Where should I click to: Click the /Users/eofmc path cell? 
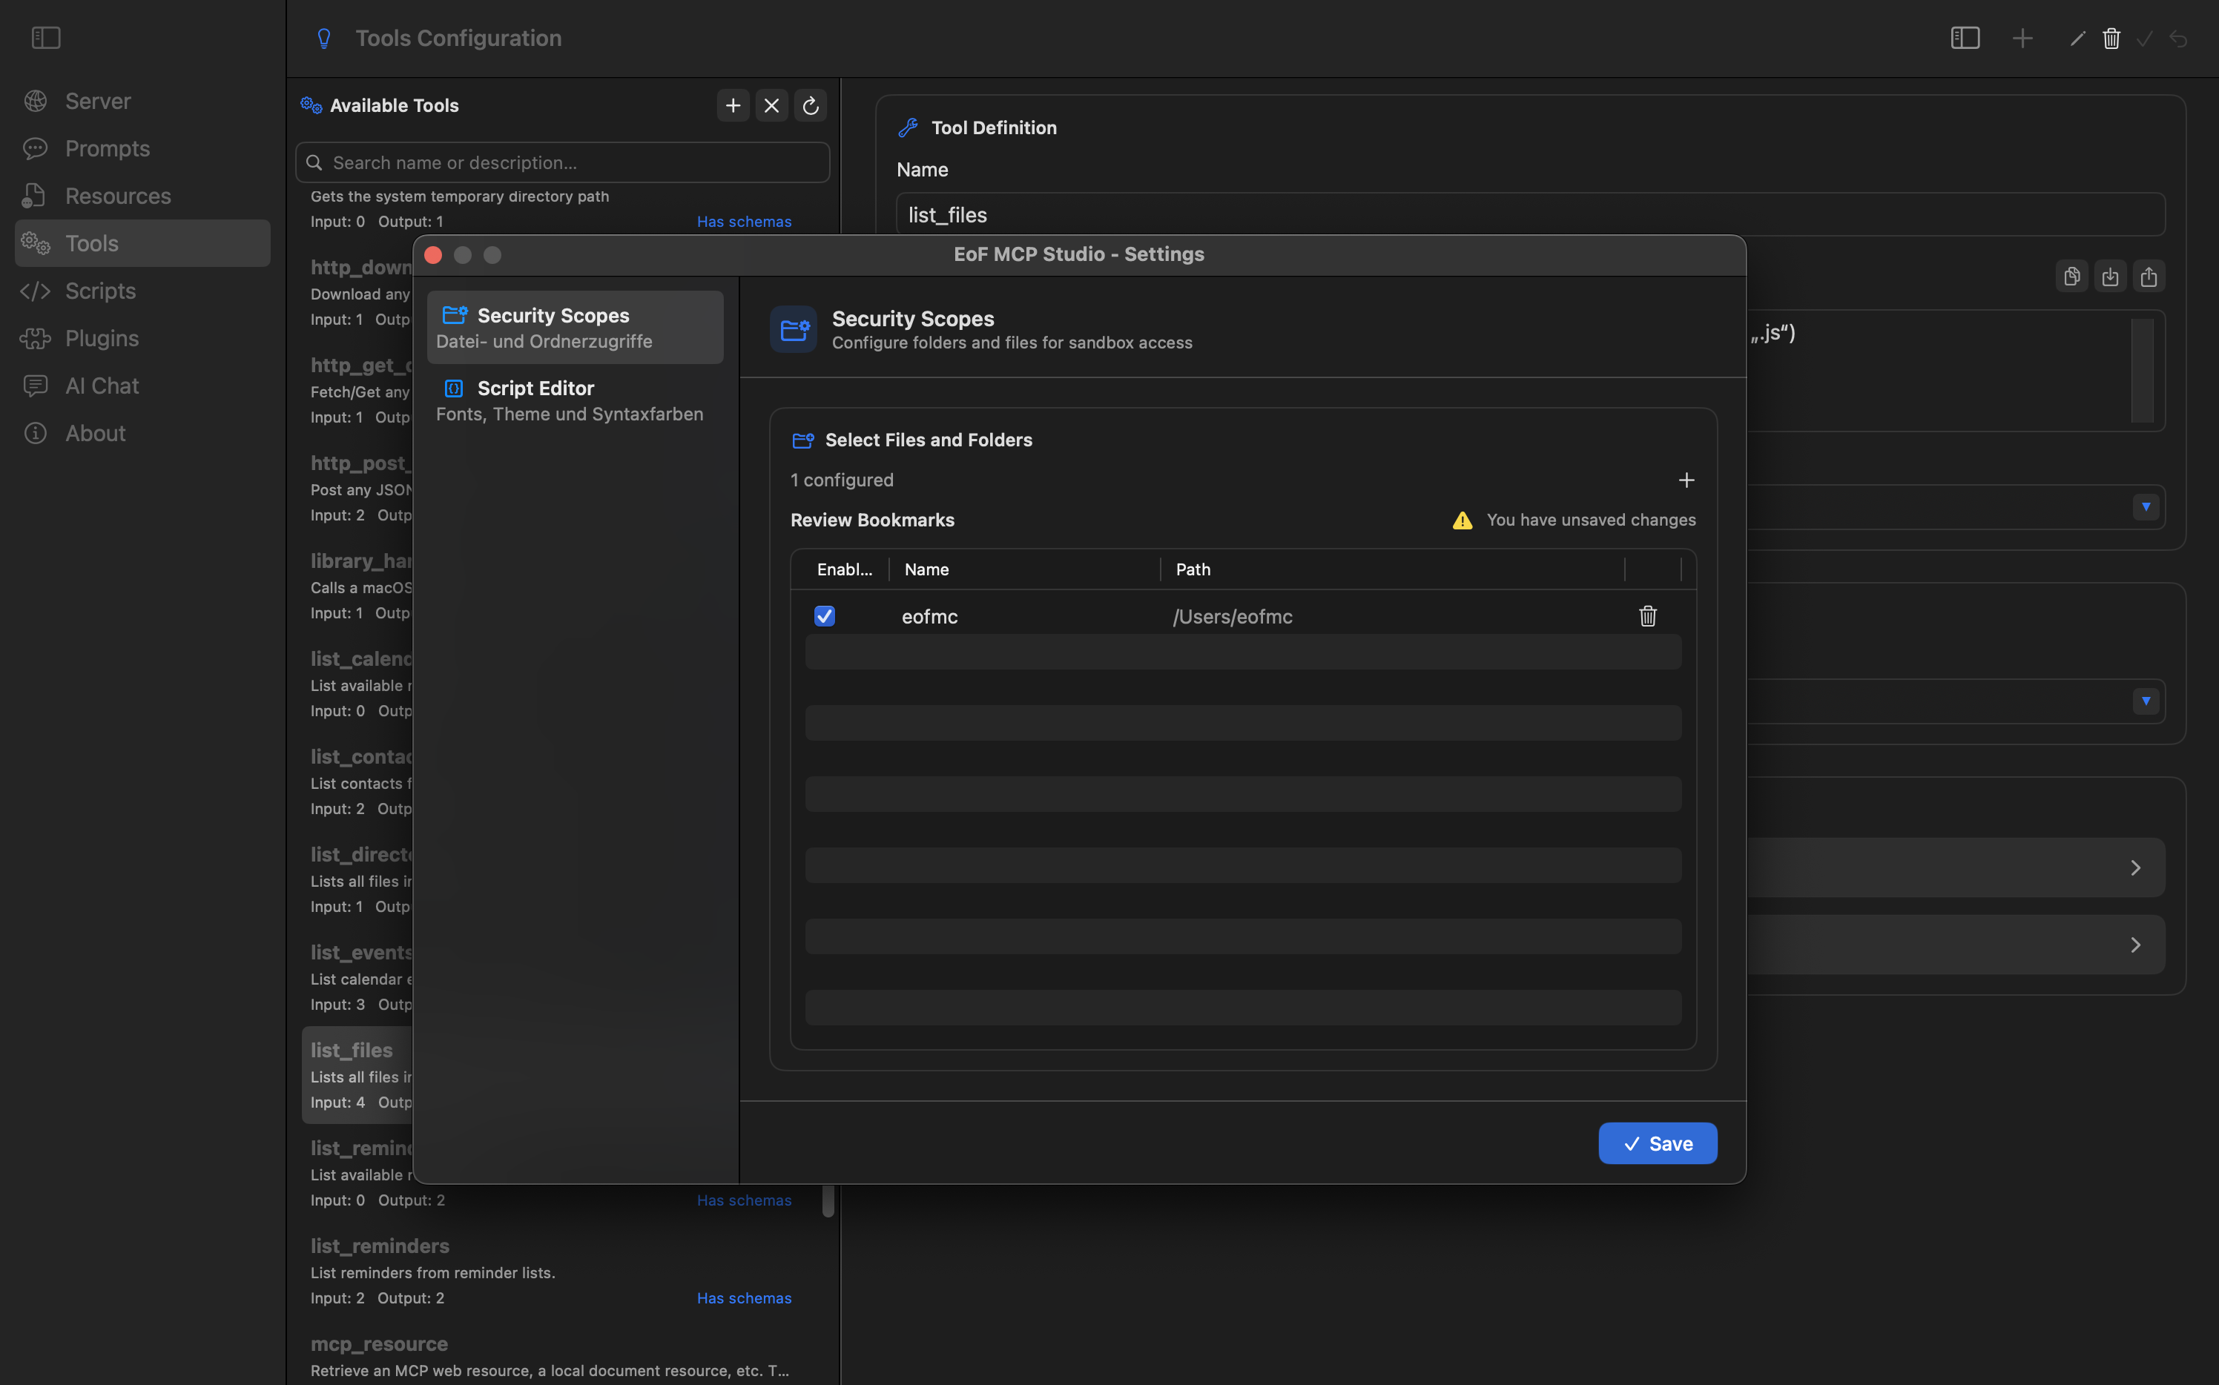[1233, 616]
